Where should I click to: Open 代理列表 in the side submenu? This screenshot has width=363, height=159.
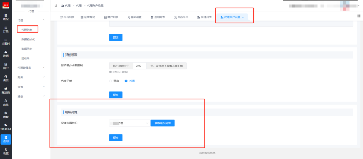[x=27, y=30]
